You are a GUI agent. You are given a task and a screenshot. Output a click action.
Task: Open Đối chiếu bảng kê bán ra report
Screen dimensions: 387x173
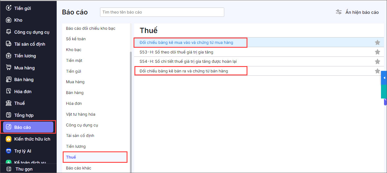pos(184,71)
